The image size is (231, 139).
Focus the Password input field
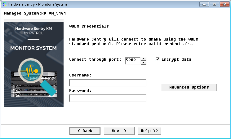click(x=108, y=98)
